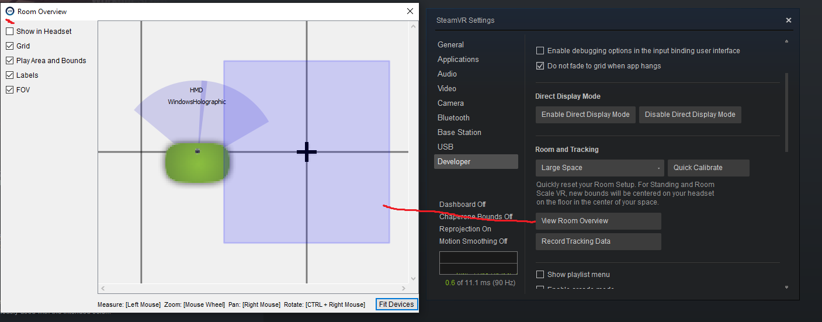The image size is (822, 322).
Task: Click the HMD device marker in room map
Action: [x=197, y=151]
